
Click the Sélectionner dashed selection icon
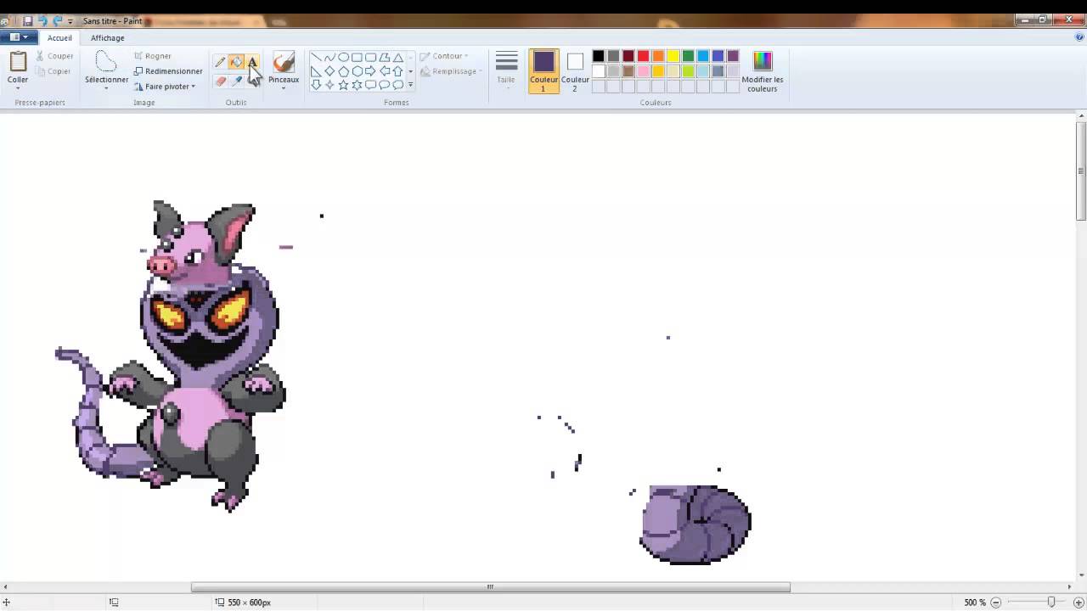(x=106, y=62)
